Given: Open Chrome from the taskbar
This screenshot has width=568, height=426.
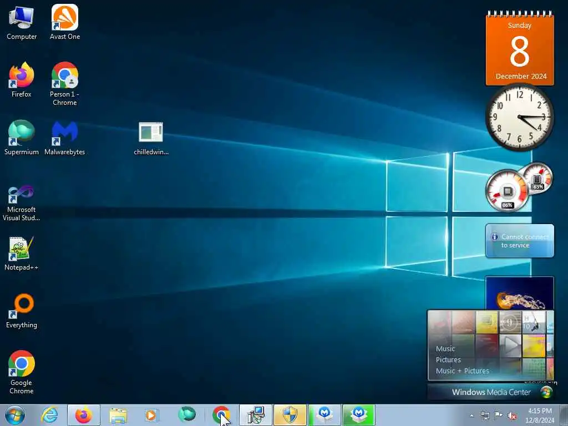Looking at the screenshot, I should pos(221,415).
